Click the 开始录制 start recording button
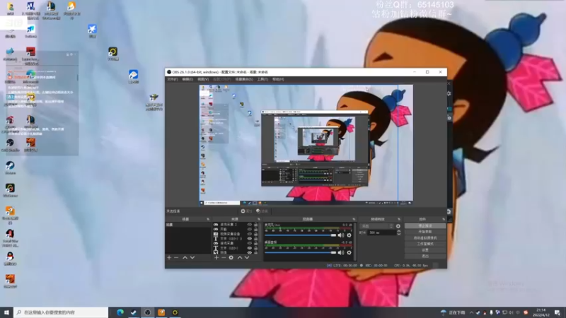Image resolution: width=566 pixels, height=318 pixels. (x=425, y=232)
